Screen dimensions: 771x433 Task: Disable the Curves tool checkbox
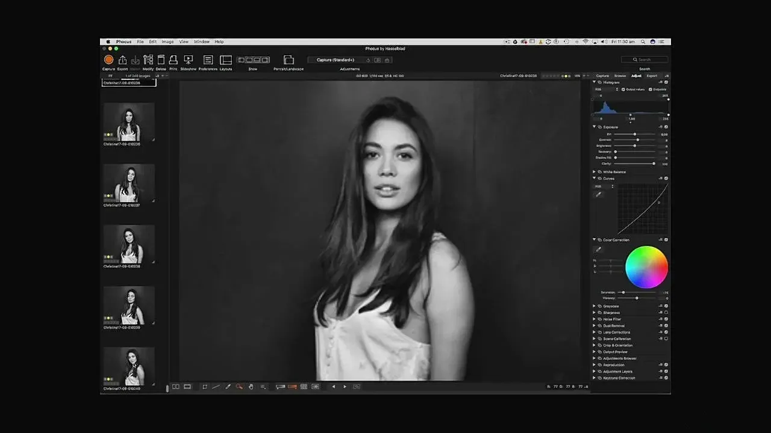[x=666, y=178]
